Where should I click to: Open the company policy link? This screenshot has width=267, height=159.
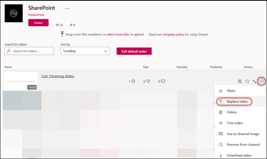point(173,35)
